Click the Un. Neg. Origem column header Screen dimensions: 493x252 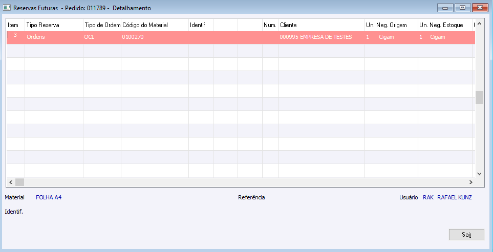point(391,25)
